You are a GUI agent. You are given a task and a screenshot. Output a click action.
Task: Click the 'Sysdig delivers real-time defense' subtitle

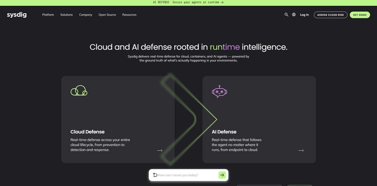188,58
